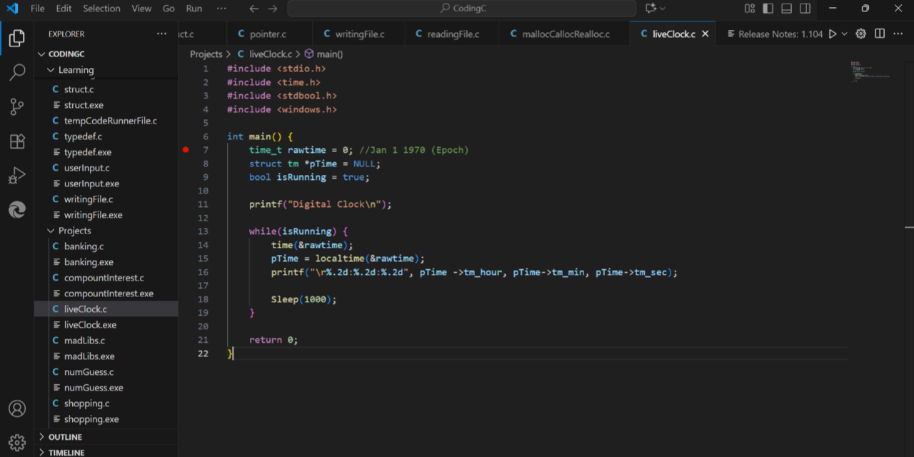Open the Manage gear in activity bar

17,442
